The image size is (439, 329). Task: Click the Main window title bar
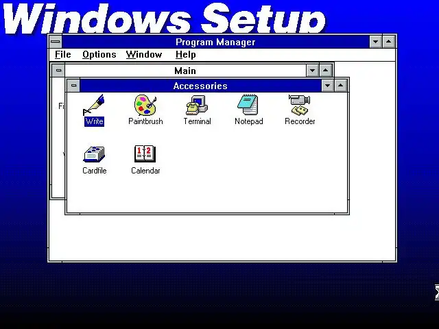click(x=185, y=71)
